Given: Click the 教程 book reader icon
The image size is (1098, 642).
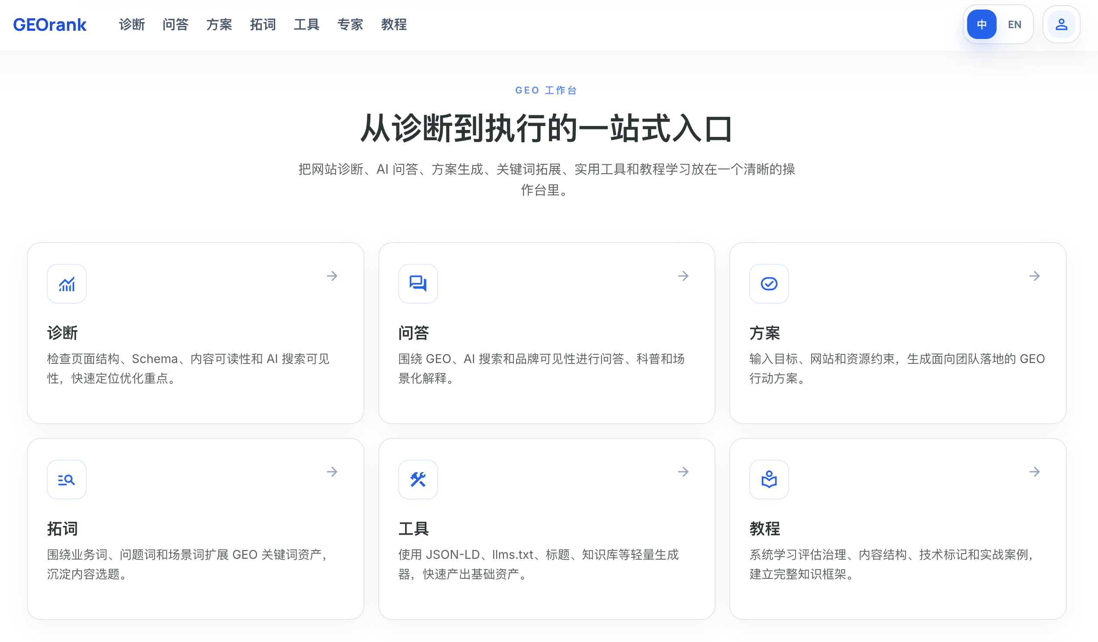Looking at the screenshot, I should click(769, 480).
